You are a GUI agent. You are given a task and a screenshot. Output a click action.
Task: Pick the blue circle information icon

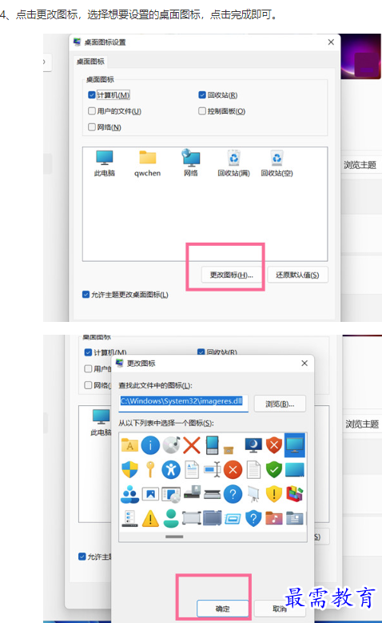150,445
